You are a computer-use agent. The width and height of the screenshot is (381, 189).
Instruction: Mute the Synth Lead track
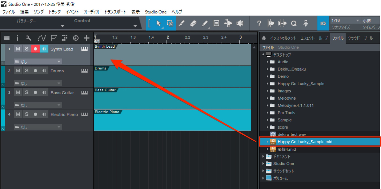[18, 49]
